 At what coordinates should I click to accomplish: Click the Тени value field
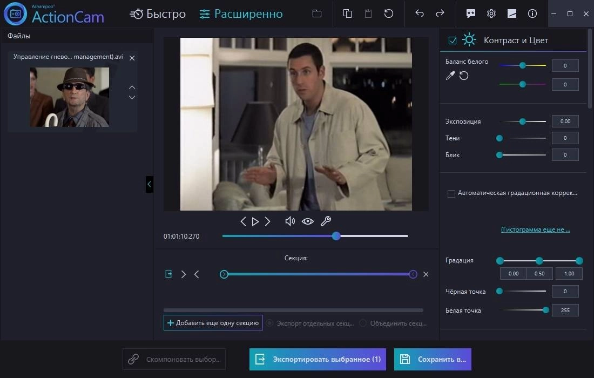click(565, 138)
